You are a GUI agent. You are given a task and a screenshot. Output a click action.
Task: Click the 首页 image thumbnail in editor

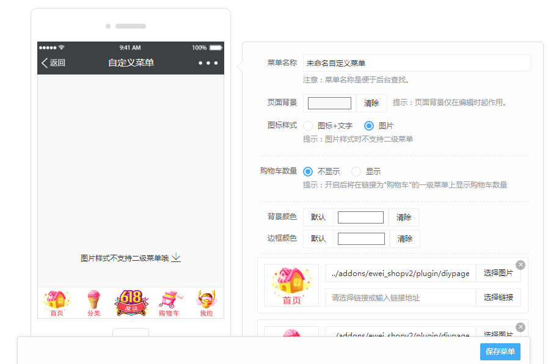291,285
